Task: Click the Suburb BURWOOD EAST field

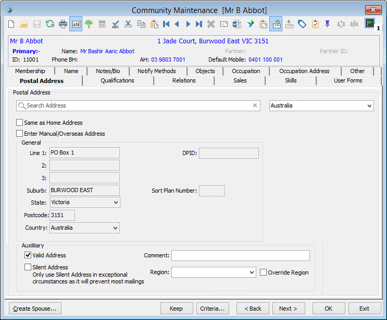Action: 85,190
